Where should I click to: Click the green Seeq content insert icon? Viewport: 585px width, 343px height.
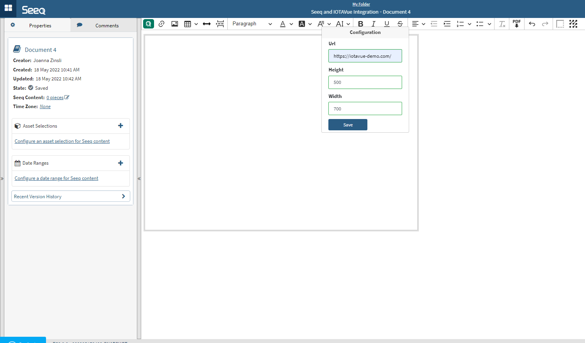tap(148, 24)
